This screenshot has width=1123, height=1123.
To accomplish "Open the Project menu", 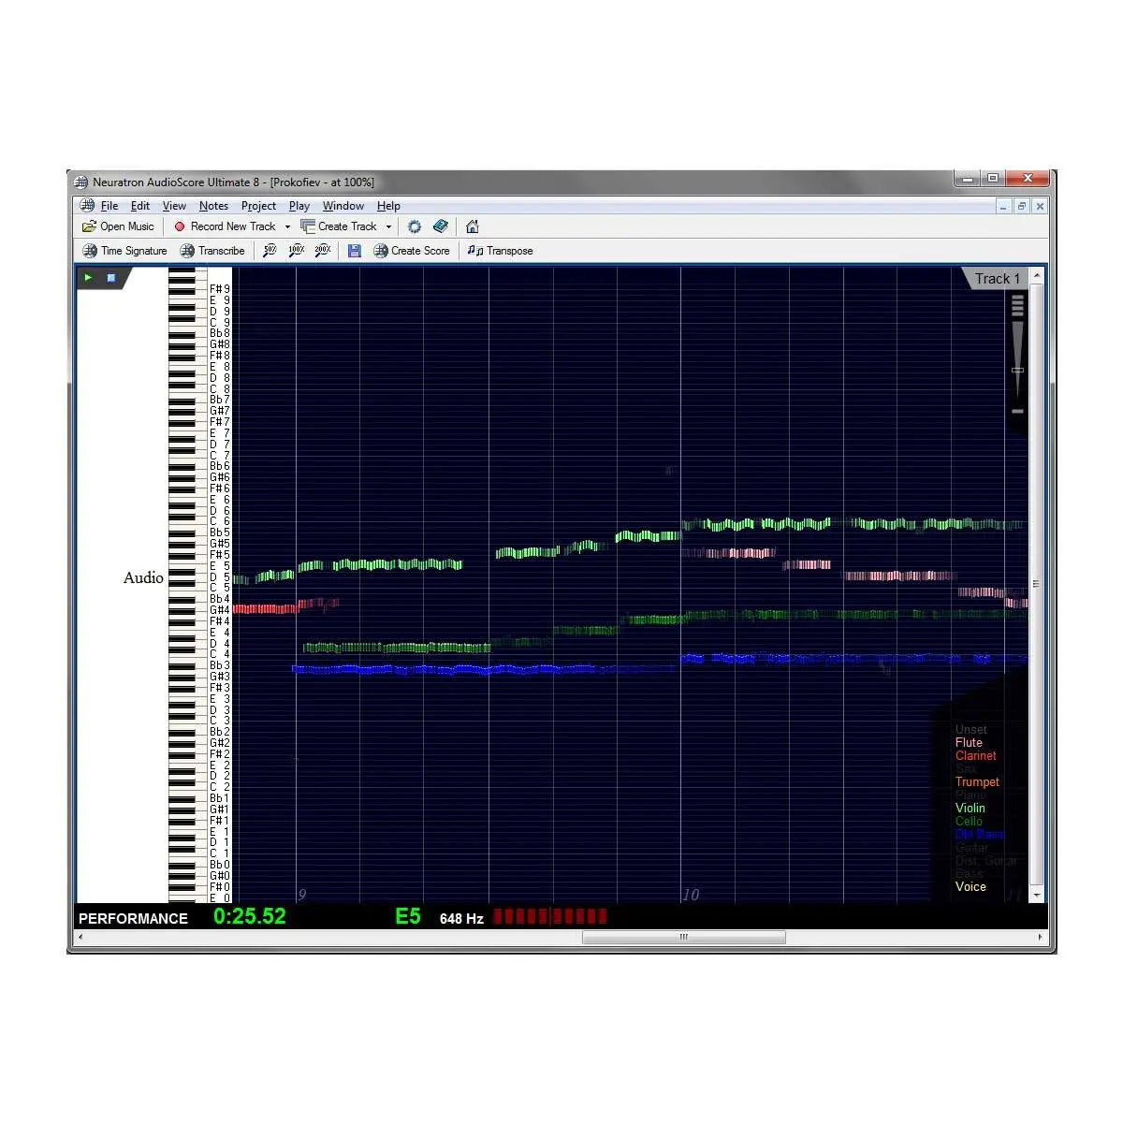I will [x=258, y=206].
